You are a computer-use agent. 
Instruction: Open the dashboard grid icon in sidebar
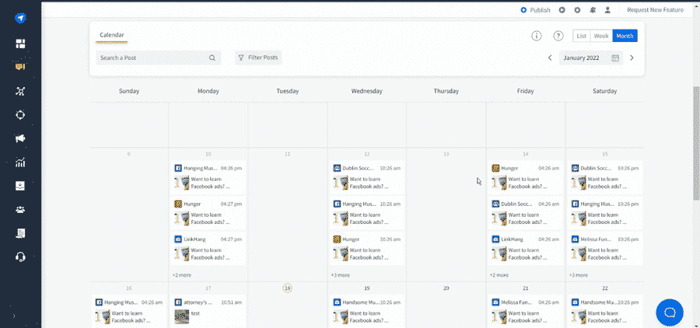coord(20,43)
